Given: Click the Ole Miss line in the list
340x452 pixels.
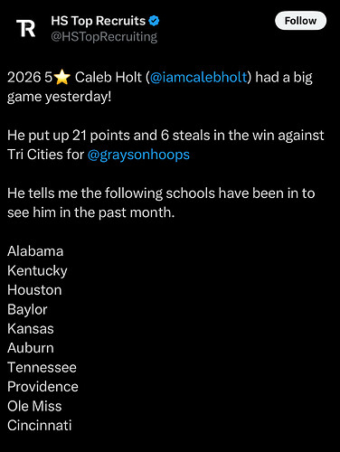Looking at the screenshot, I should coord(34,406).
